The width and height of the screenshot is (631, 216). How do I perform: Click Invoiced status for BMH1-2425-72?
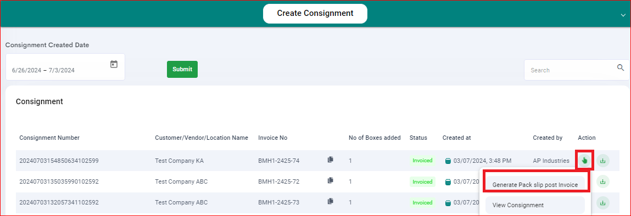(422, 181)
